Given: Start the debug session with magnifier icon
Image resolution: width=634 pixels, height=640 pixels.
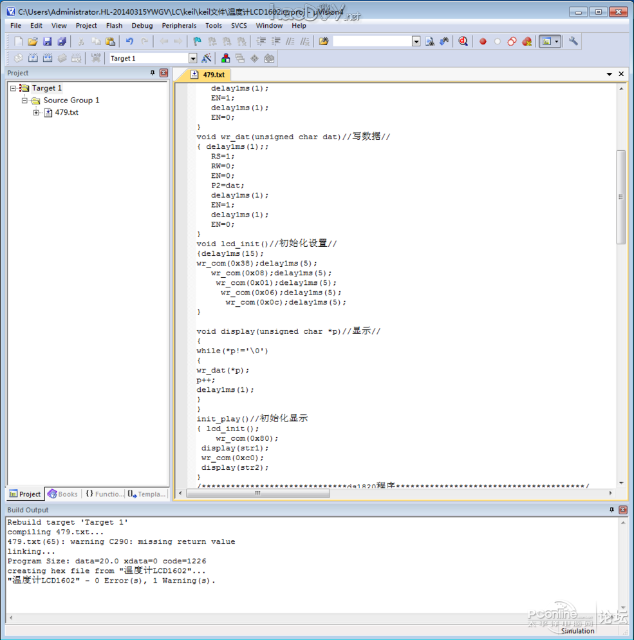Looking at the screenshot, I should 463,41.
